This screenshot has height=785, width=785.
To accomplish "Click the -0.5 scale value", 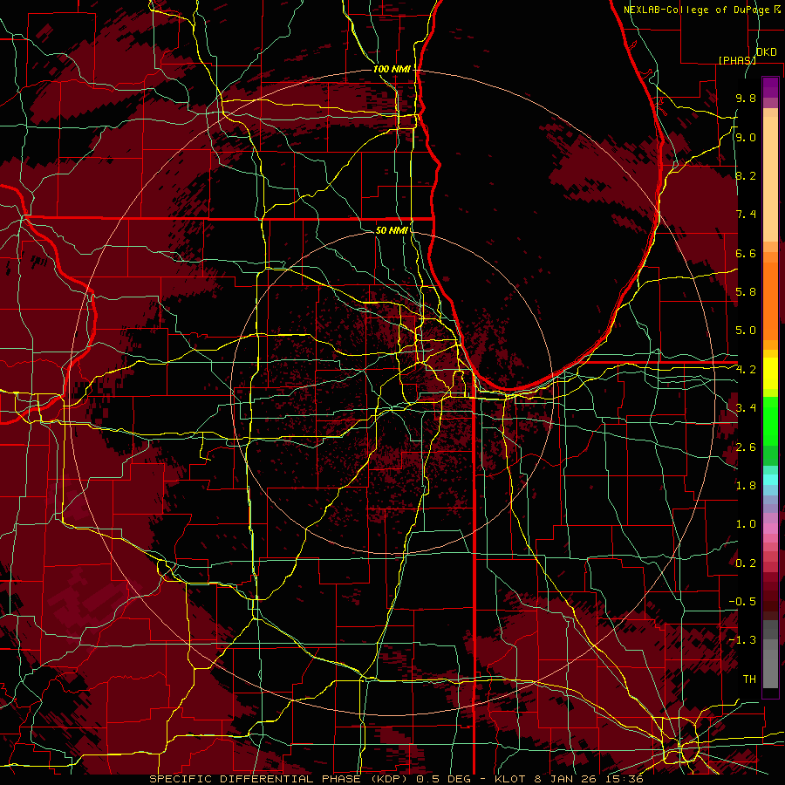I will tap(742, 602).
